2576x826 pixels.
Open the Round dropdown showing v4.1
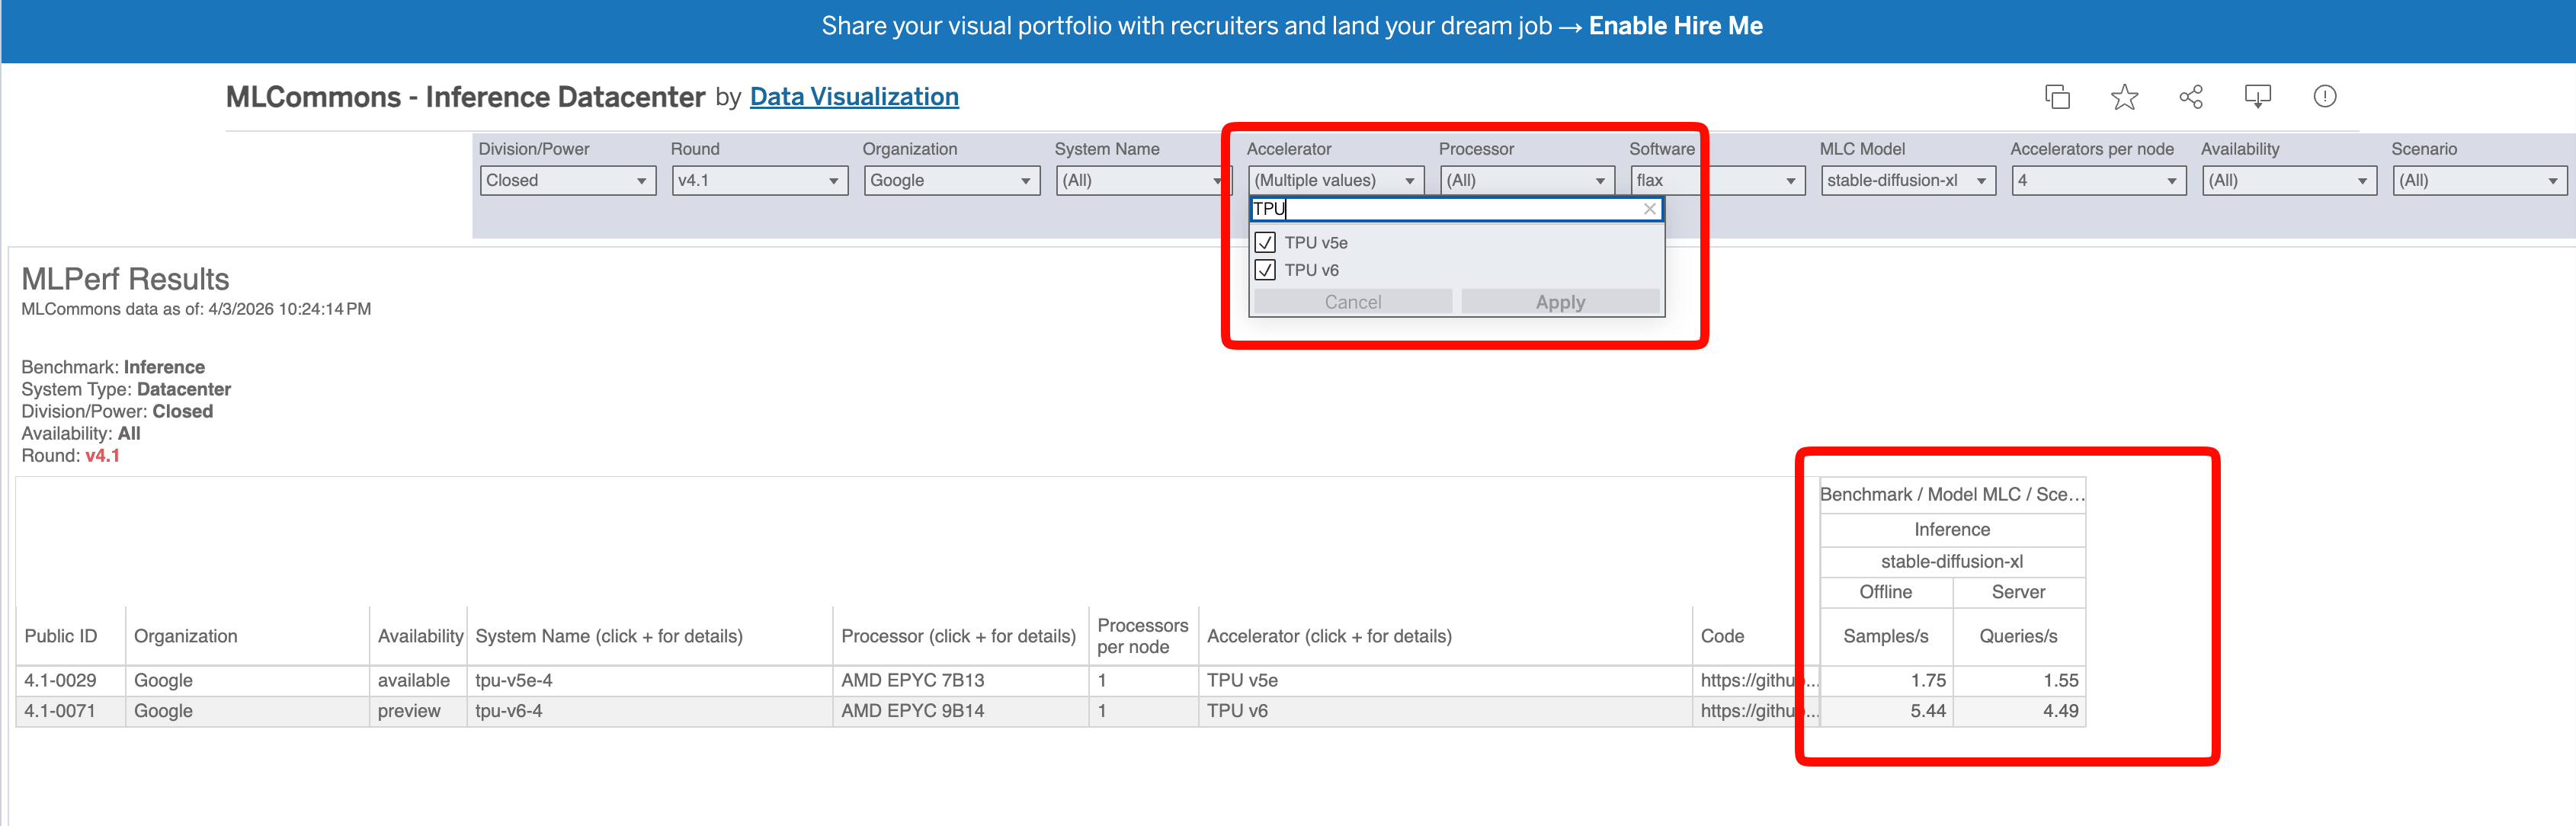click(759, 181)
